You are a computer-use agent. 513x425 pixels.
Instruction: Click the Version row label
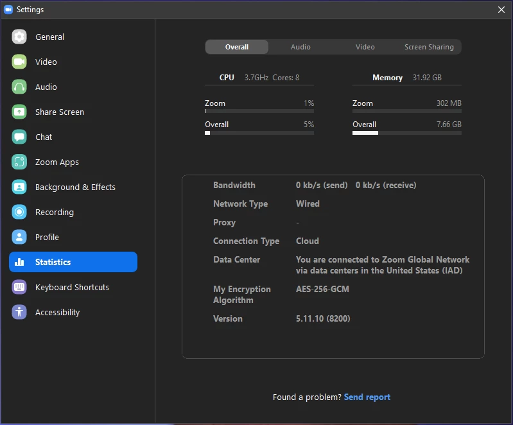tap(228, 318)
